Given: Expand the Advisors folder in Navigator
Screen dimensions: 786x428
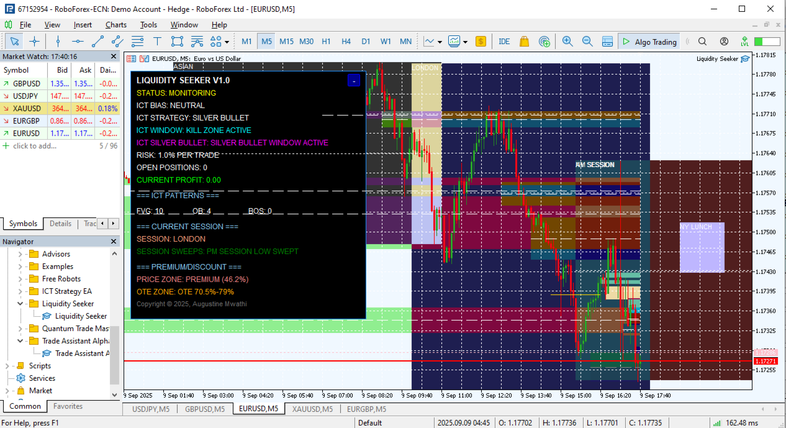Looking at the screenshot, I should 20,254.
